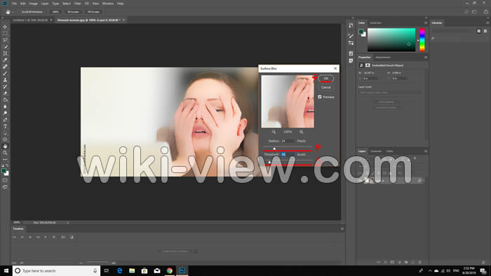
Task: Select the Zoom tool in toolbar
Action: (5, 153)
